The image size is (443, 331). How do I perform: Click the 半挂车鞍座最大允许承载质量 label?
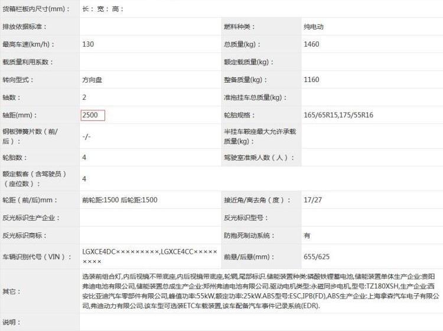[260, 136]
